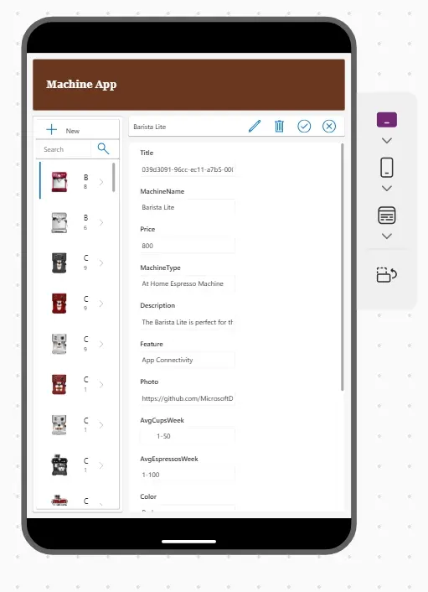This screenshot has height=592, width=428.
Task: Expand the chevron under the phone icon
Action: coord(386,189)
